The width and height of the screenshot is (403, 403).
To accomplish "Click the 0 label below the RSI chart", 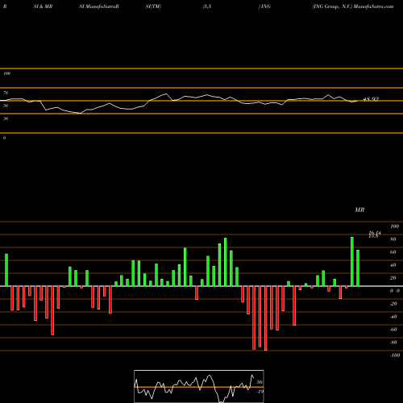I will (4, 138).
